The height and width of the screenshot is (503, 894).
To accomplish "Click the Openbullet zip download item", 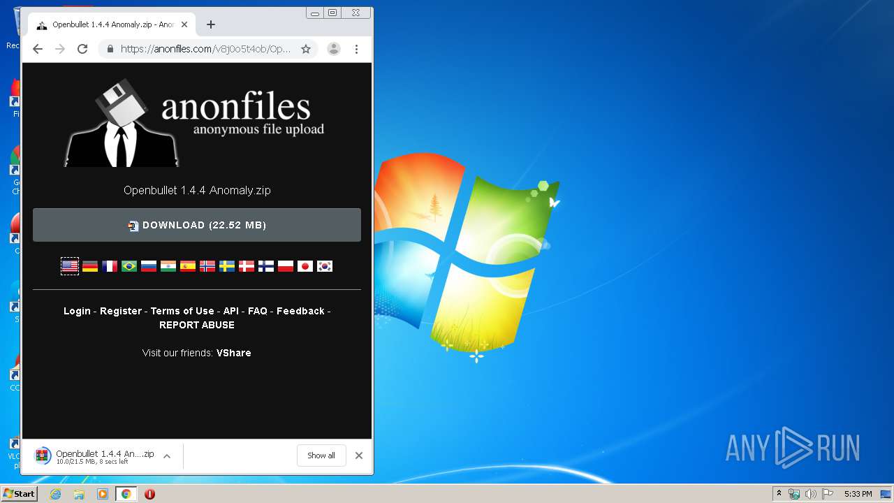I will [94, 456].
